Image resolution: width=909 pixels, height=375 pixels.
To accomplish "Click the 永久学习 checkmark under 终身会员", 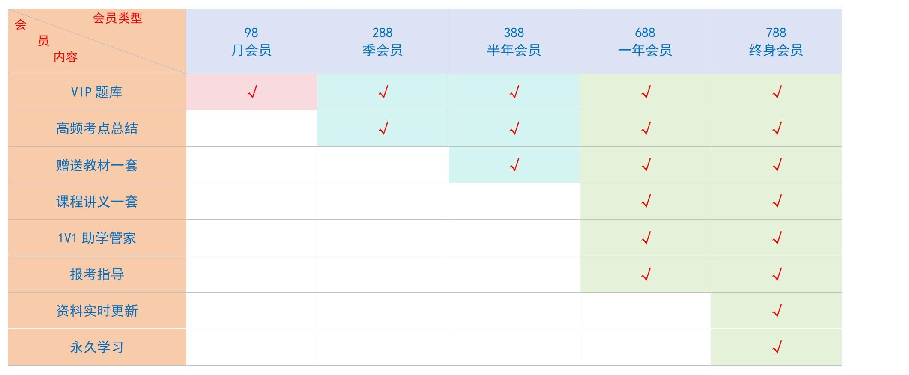I will [x=777, y=347].
